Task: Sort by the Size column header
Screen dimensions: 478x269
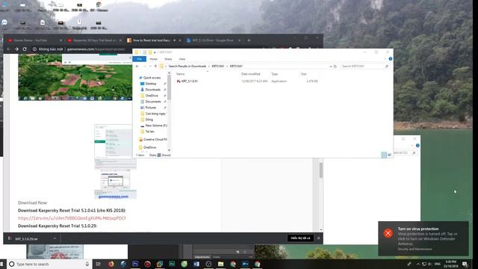Action: [304, 74]
